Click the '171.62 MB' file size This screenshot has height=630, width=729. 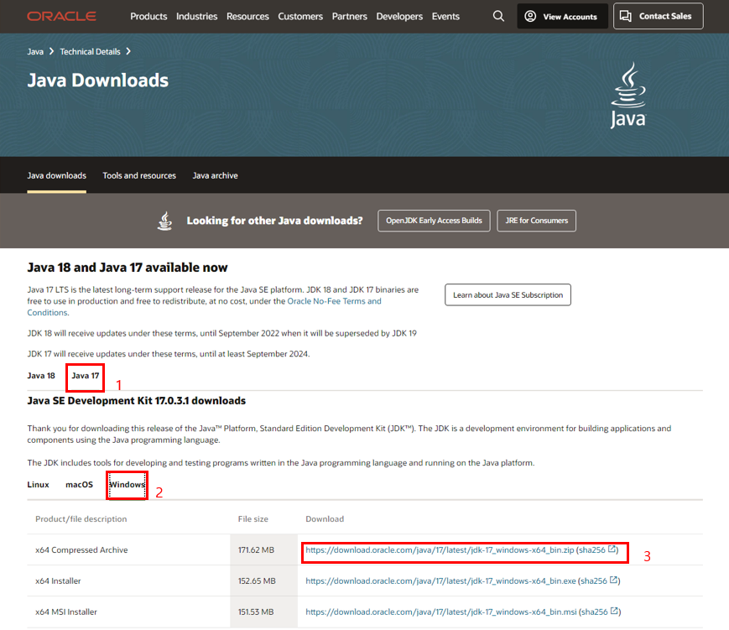pos(256,549)
